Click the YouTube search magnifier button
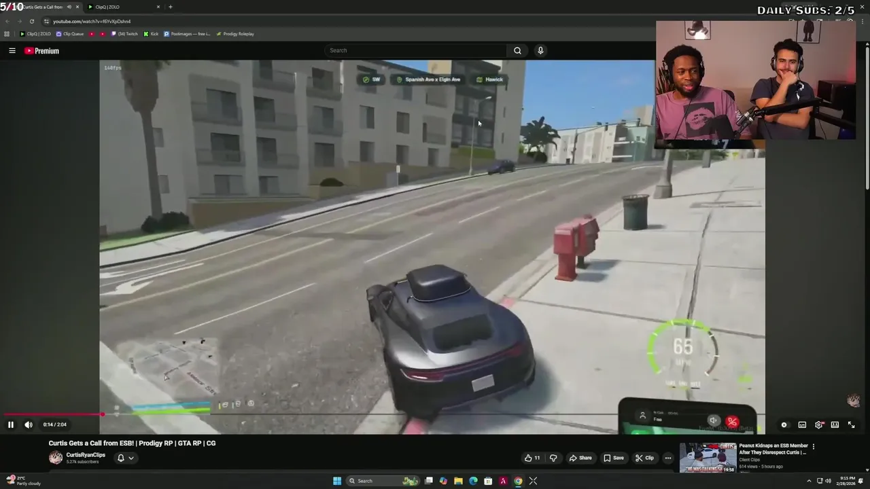This screenshot has height=489, width=870. pos(517,50)
